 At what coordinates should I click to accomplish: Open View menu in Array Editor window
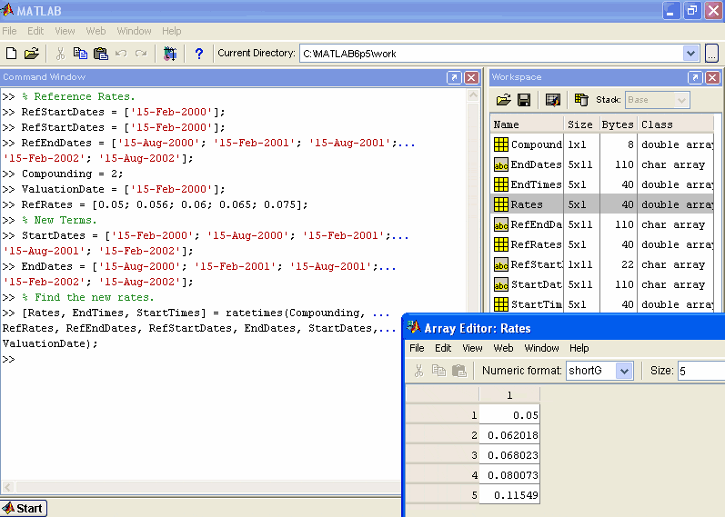472,348
